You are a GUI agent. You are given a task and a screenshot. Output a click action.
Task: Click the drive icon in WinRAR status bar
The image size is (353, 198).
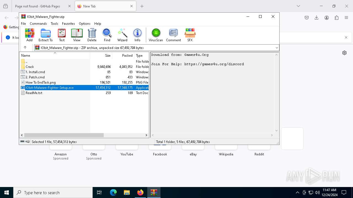(x=22, y=142)
